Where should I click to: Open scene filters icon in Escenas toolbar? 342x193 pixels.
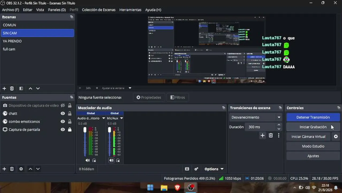point(21,88)
